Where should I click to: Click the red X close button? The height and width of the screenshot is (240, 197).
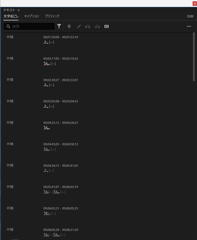coord(195,4)
